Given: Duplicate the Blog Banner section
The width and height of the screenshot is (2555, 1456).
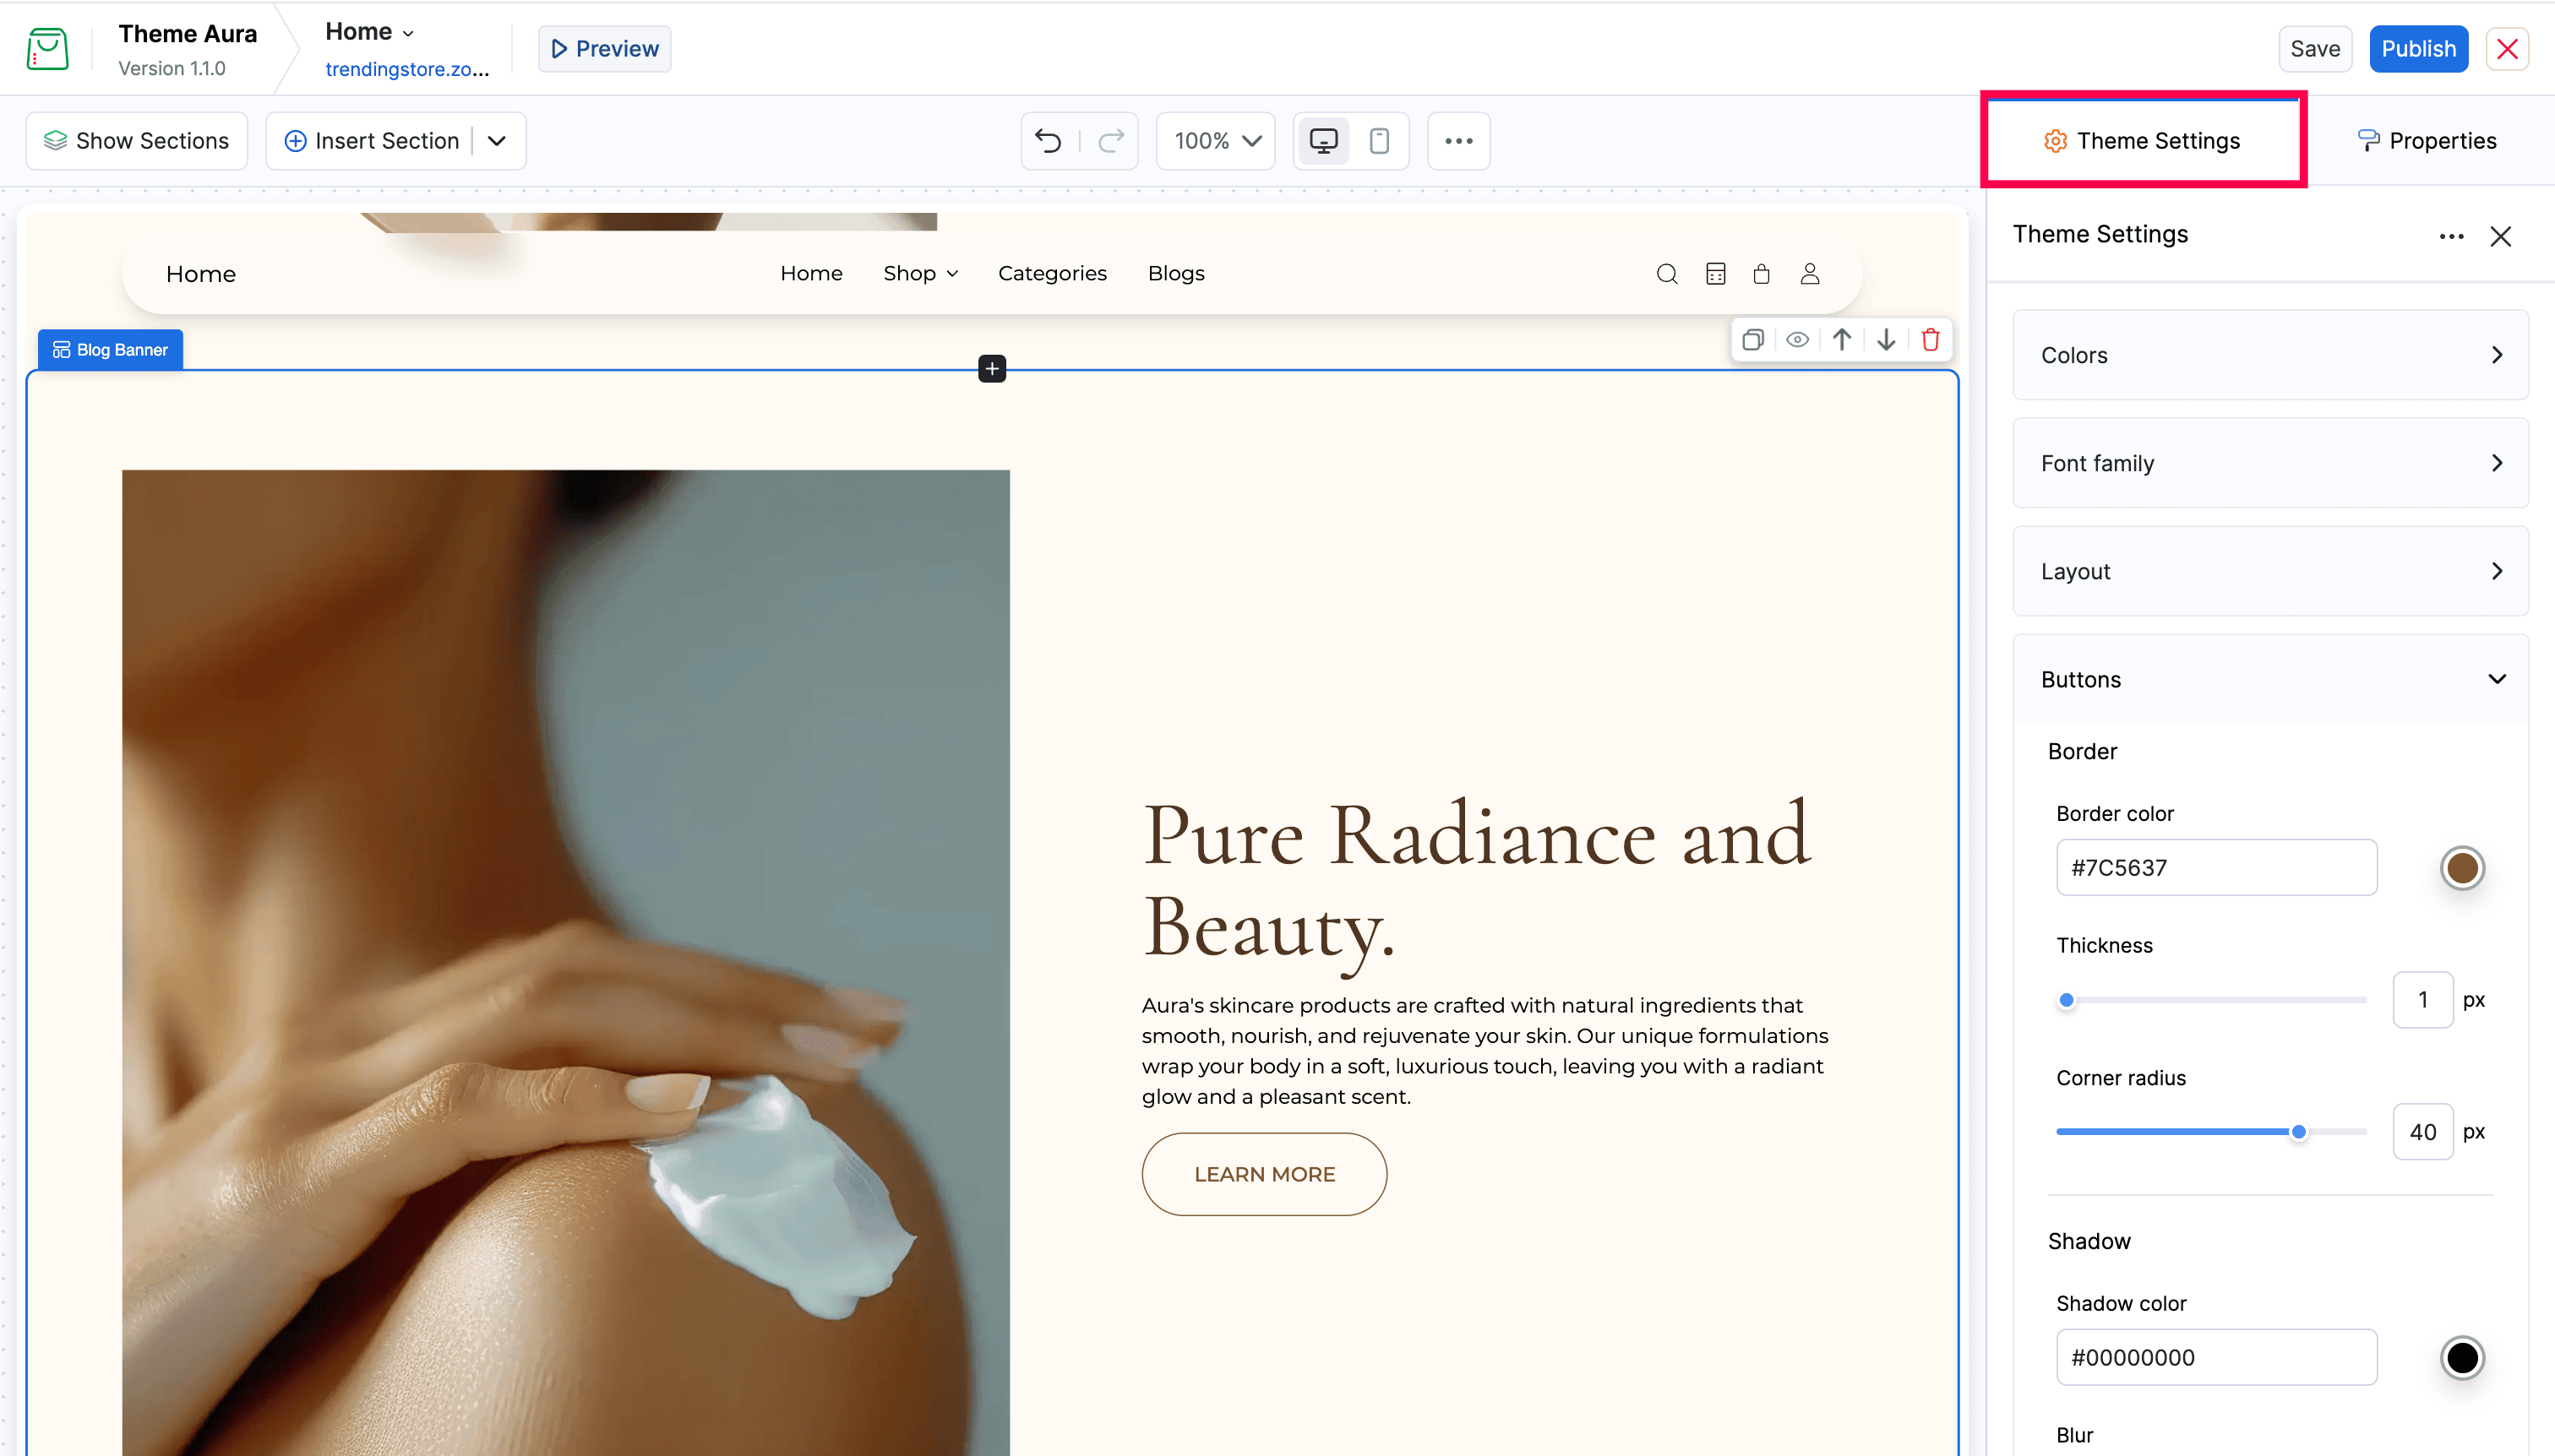Looking at the screenshot, I should pos(1752,340).
